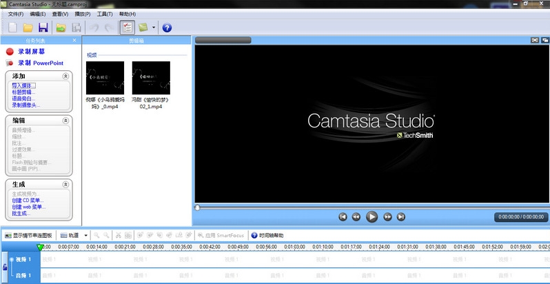The height and width of the screenshot is (284, 550).
Task: Click 创建 web 菜单... link
Action: (29, 207)
